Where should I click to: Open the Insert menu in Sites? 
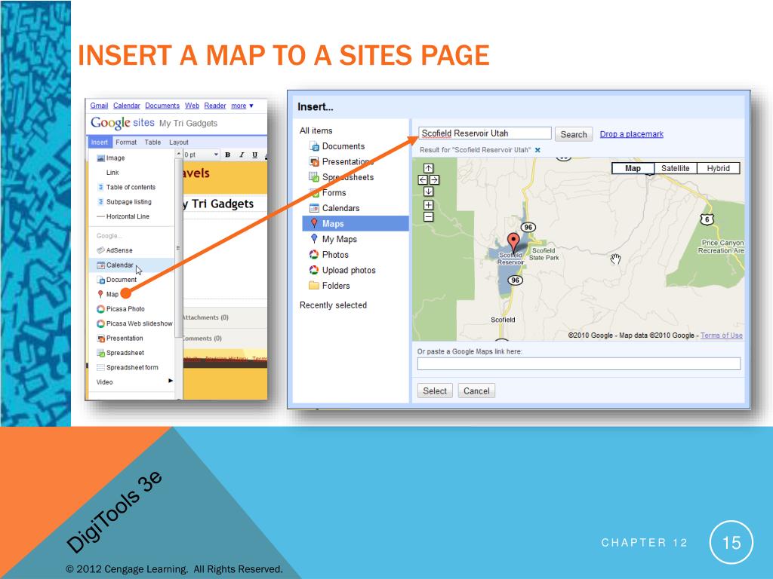coord(99,142)
